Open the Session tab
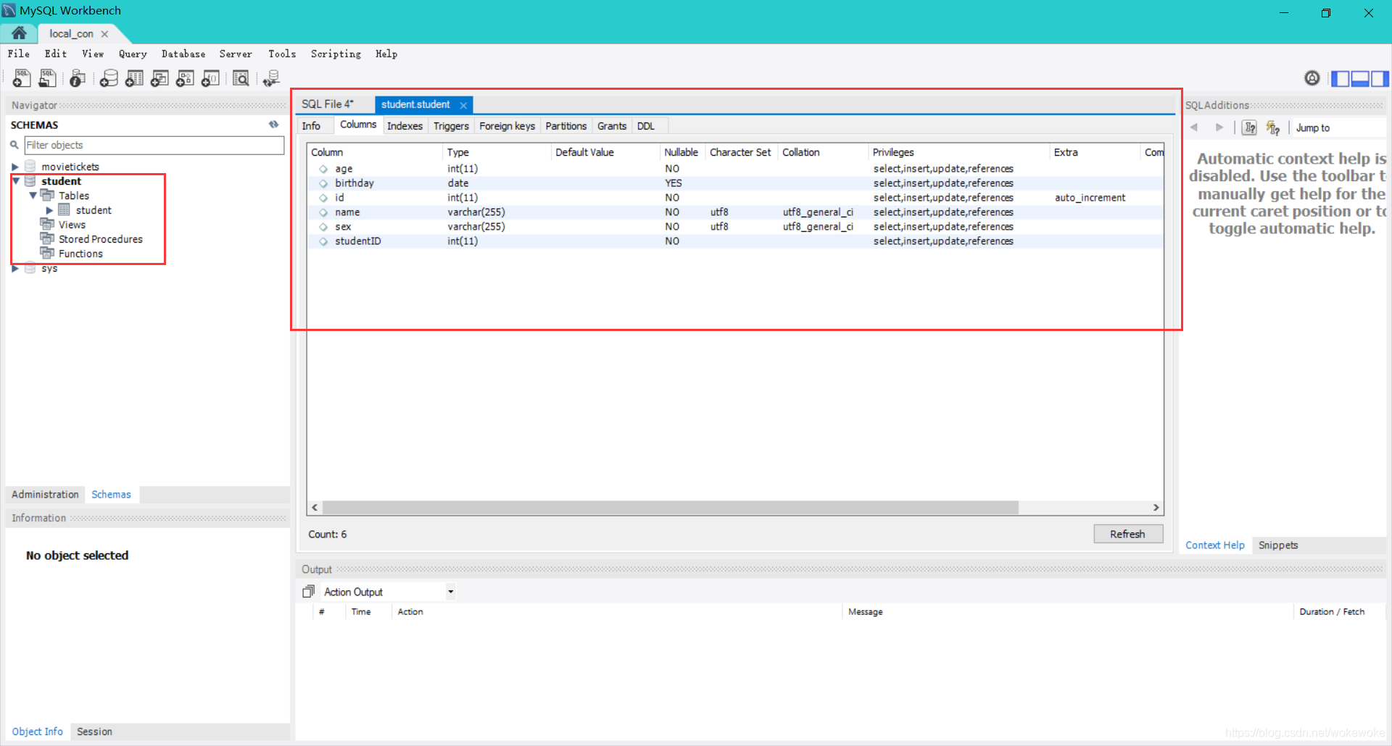 coord(94,732)
